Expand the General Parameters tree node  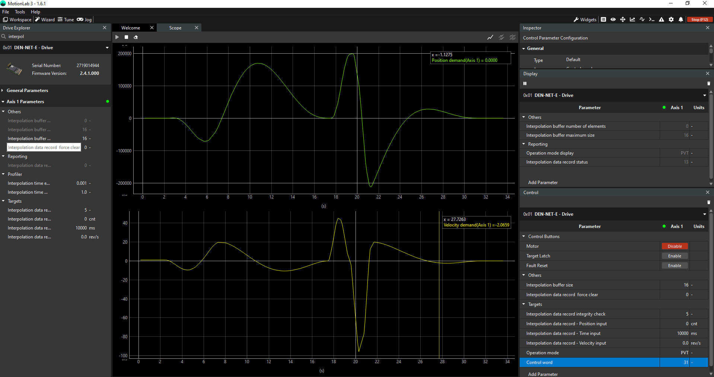pos(3,91)
